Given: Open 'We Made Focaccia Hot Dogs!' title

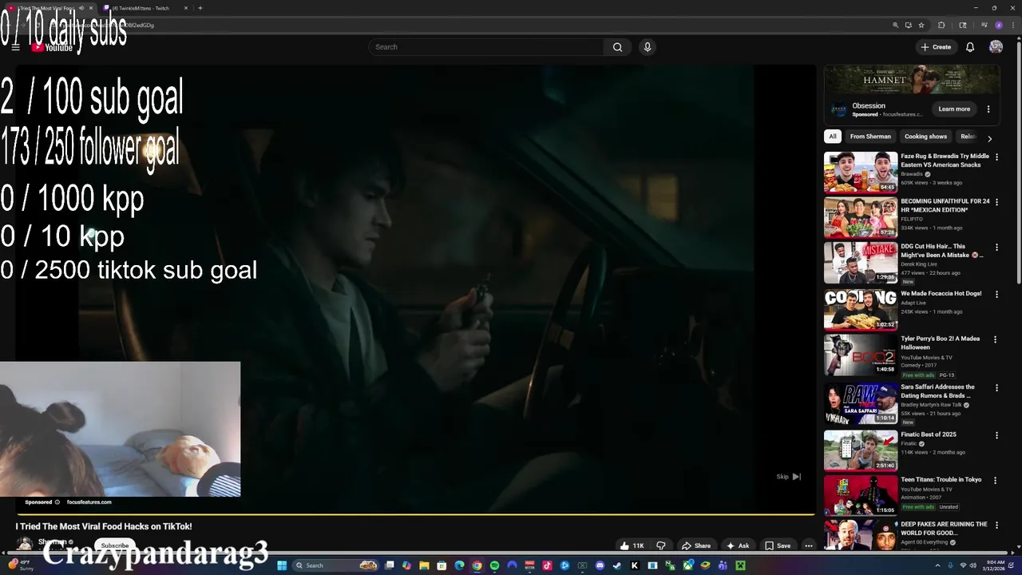Looking at the screenshot, I should (941, 294).
